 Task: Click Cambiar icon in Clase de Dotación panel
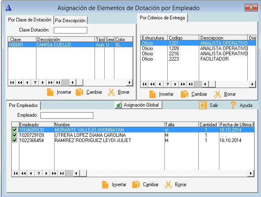79,92
